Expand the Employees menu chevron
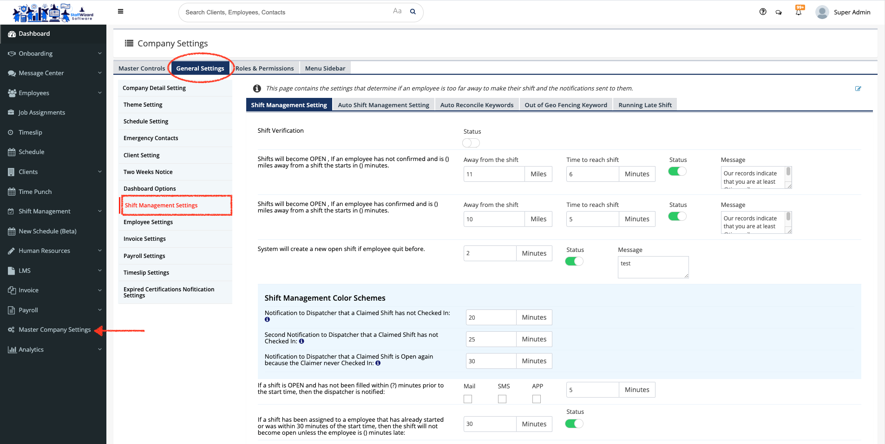The image size is (885, 444). [x=99, y=93]
